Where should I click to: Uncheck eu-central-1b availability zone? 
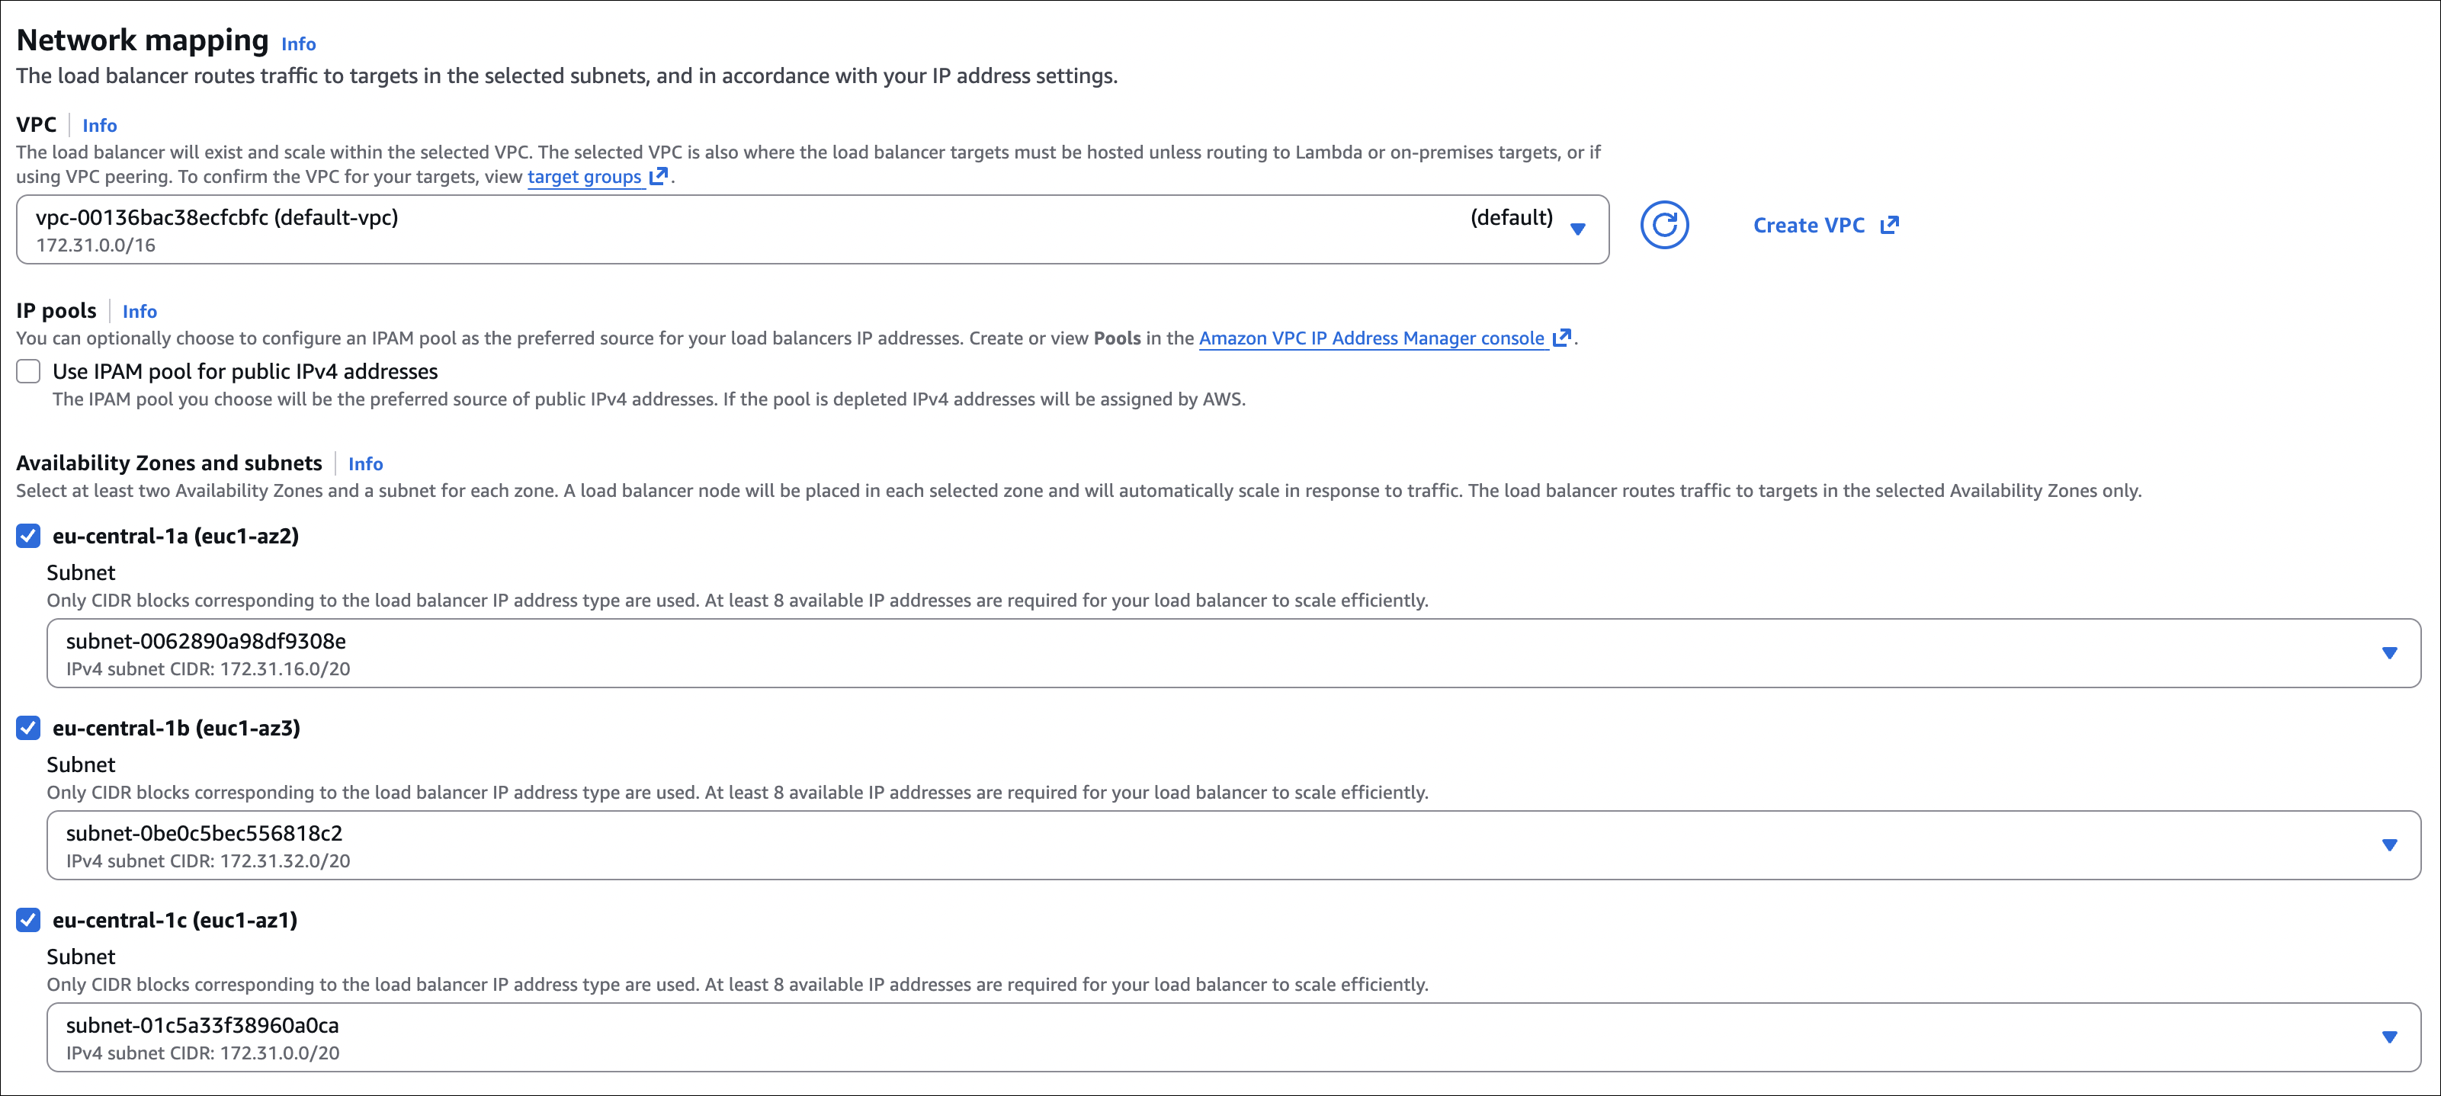(28, 729)
